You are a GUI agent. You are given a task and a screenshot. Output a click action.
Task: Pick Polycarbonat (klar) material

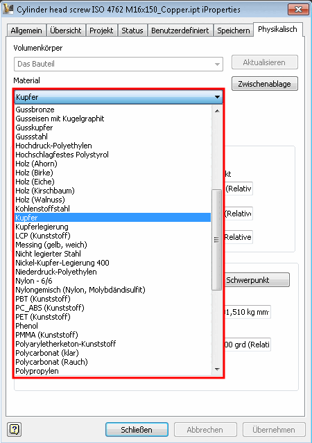click(x=113, y=353)
